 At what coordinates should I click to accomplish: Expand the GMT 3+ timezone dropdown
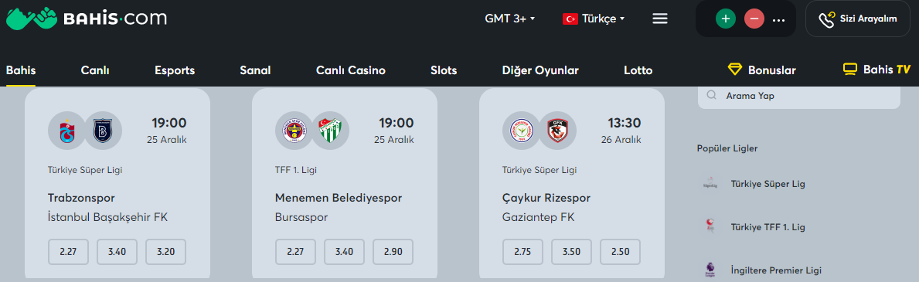[x=510, y=19]
